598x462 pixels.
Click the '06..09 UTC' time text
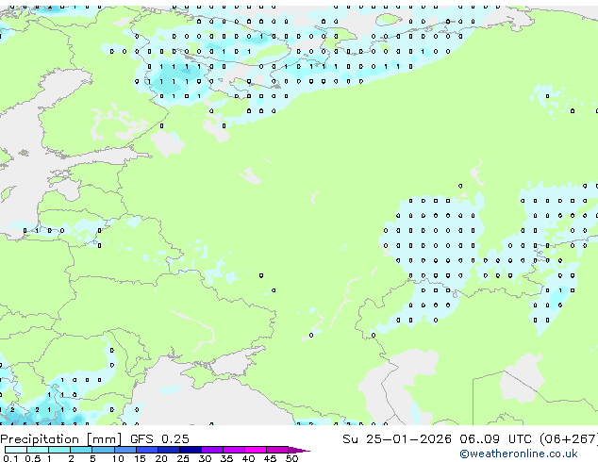click(495, 439)
